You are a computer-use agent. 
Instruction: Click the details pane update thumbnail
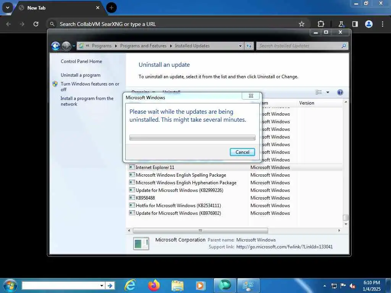click(141, 243)
